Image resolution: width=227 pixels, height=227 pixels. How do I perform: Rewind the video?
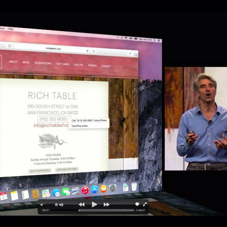click(x=82, y=205)
